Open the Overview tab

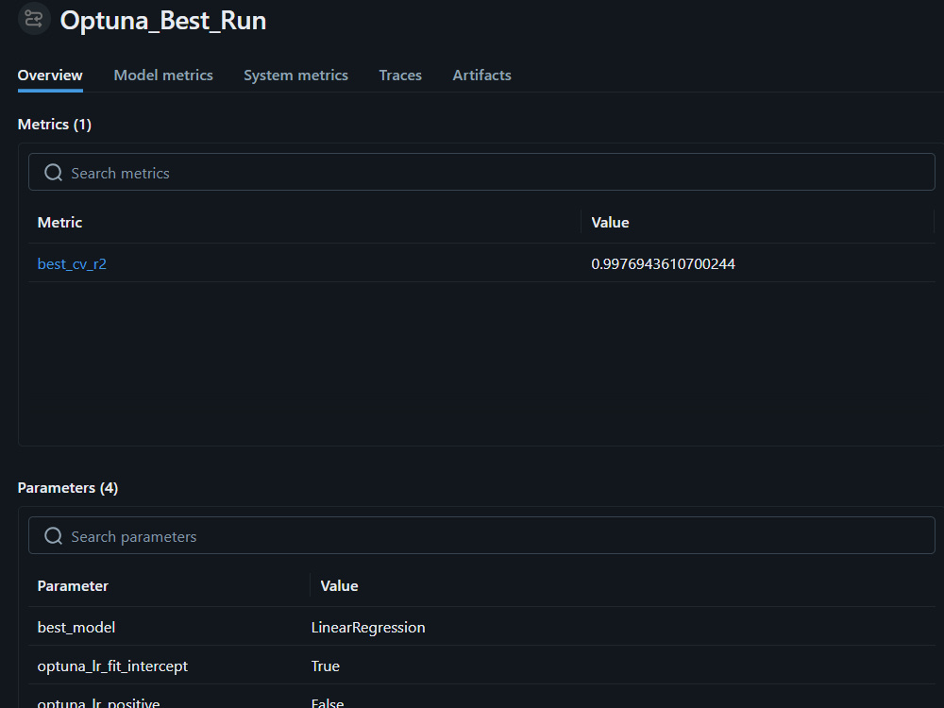click(x=50, y=76)
